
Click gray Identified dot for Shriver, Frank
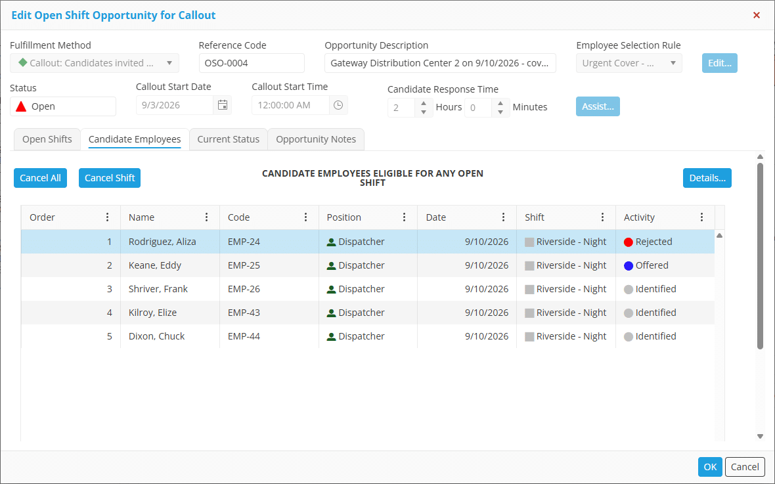pyautogui.click(x=628, y=289)
